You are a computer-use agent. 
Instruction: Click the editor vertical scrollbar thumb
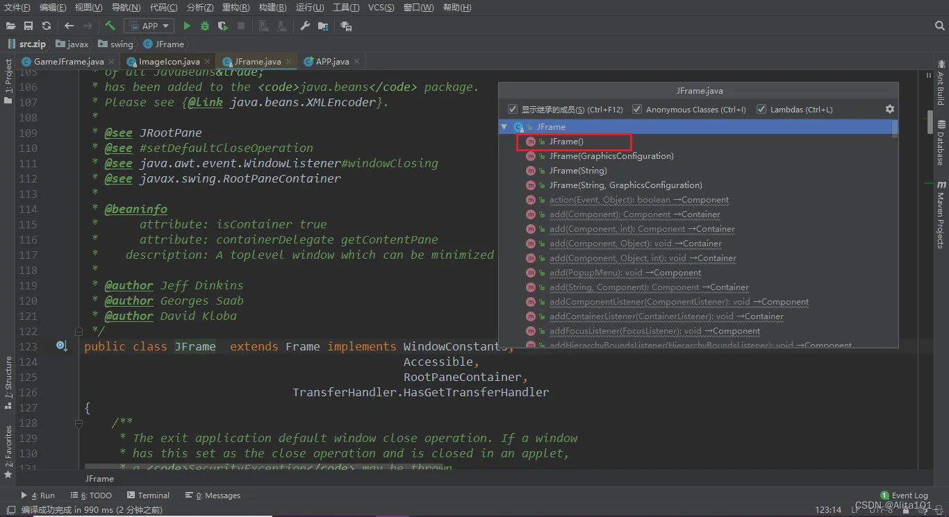(x=930, y=121)
